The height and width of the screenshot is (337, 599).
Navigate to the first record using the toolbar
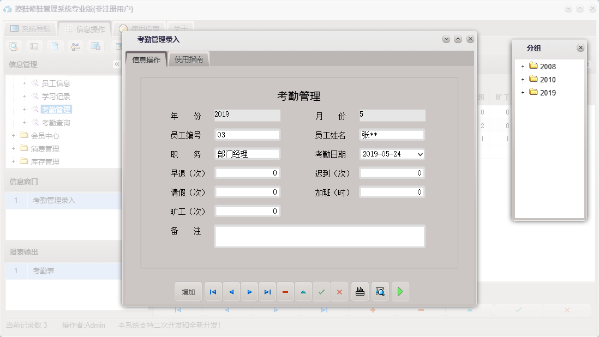click(x=213, y=292)
